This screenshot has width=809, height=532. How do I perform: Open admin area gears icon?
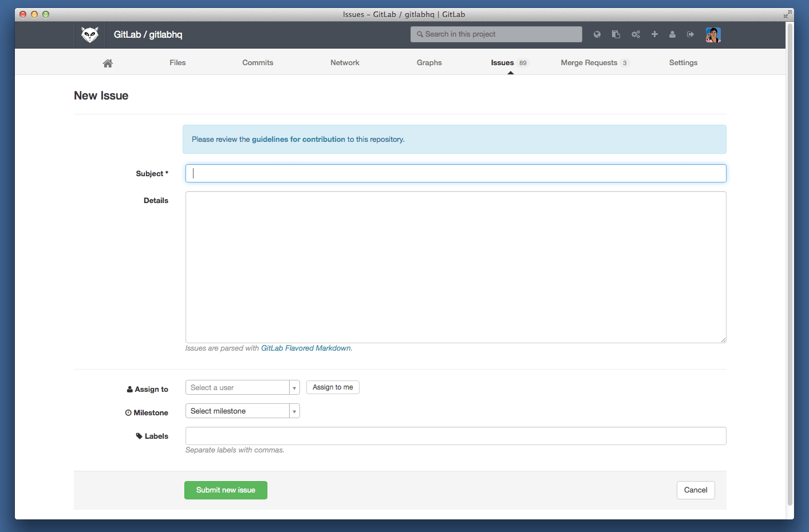tap(636, 34)
